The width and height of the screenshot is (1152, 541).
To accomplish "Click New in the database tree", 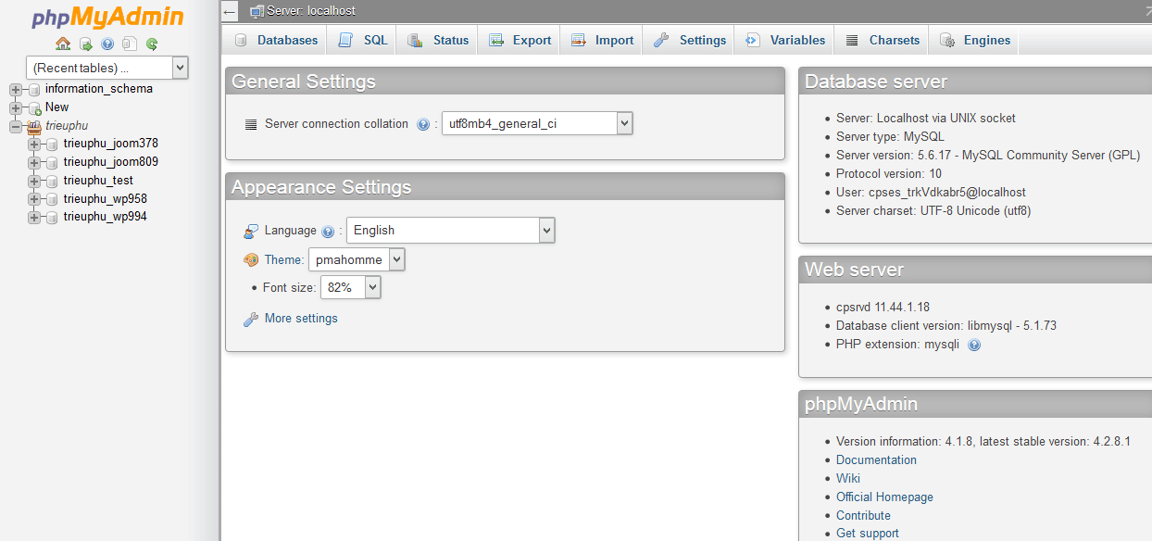I will click(x=57, y=107).
